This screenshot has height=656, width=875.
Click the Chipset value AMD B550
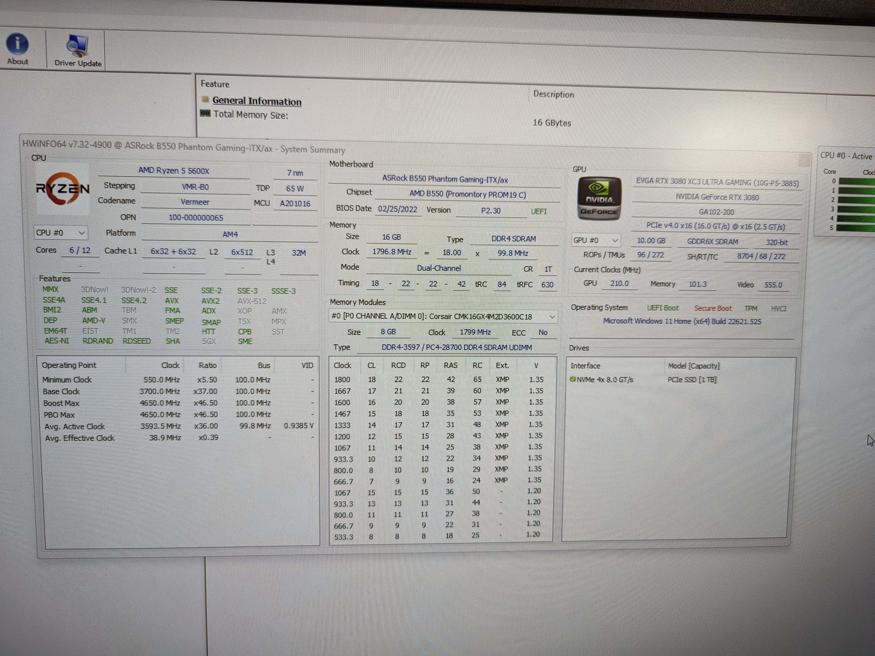(467, 194)
